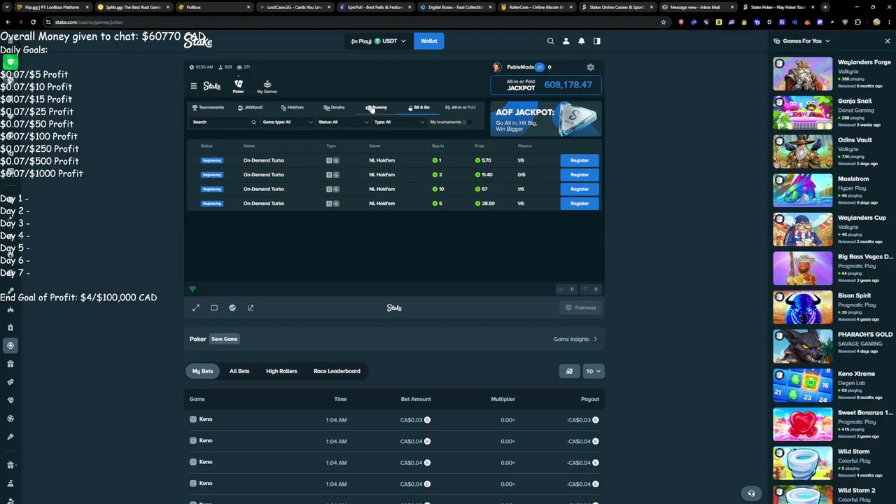
Task: Open Waylanders Forge game thumbnail
Action: [x=802, y=74]
